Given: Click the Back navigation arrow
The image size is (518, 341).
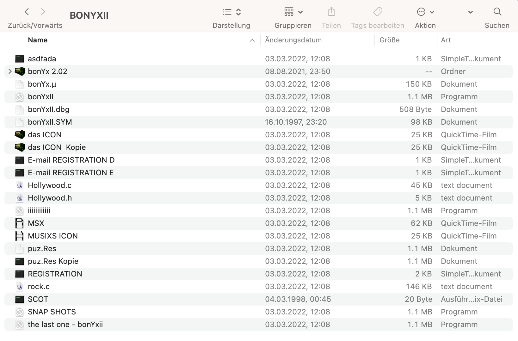Looking at the screenshot, I should [27, 12].
